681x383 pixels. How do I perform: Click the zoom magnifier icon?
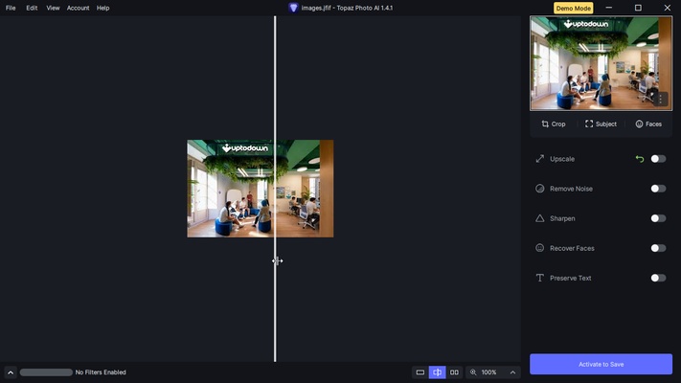tap(473, 372)
